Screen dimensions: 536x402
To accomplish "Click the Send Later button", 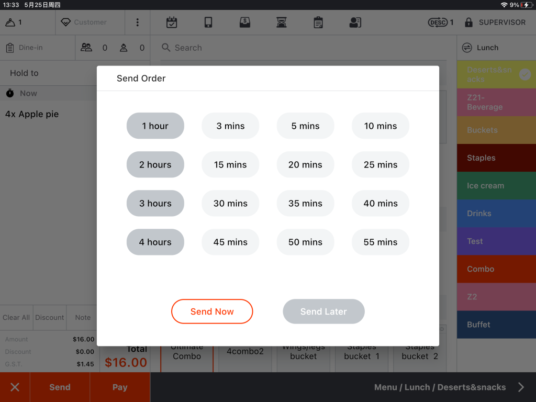I will [323, 311].
